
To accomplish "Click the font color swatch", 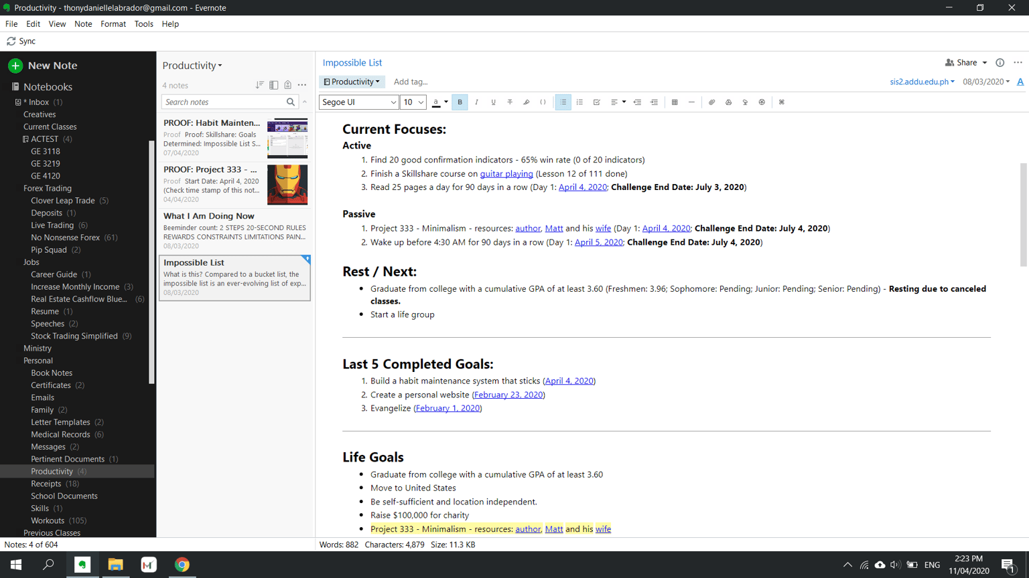I will [436, 102].
